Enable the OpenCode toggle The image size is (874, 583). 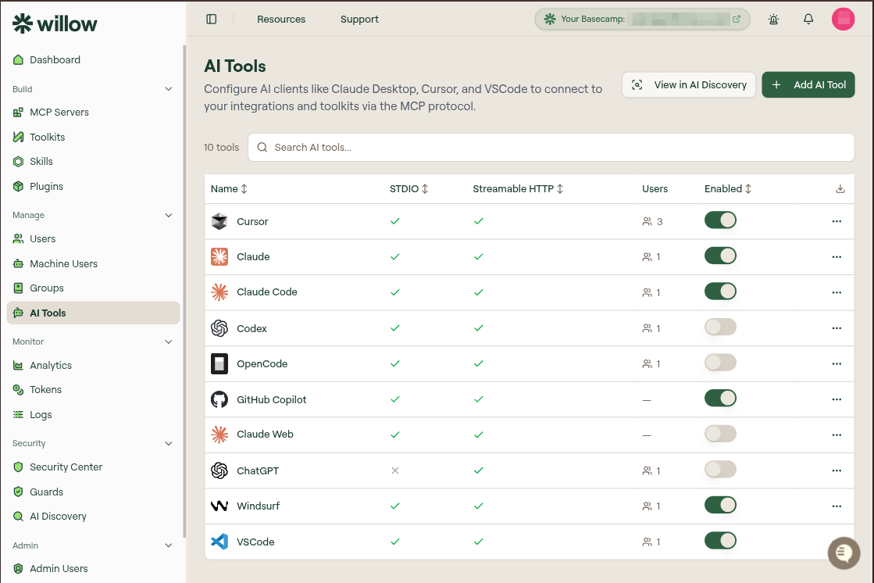pyautogui.click(x=720, y=363)
